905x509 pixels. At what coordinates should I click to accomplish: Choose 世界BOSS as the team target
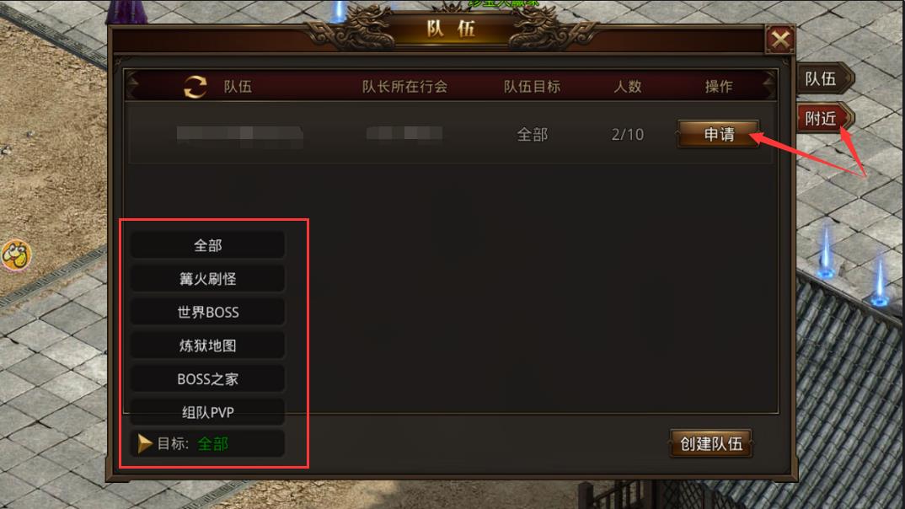pyautogui.click(x=208, y=312)
